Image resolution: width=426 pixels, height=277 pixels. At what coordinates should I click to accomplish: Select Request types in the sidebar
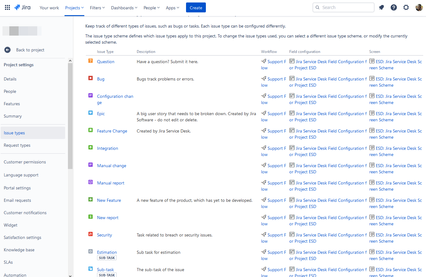(x=17, y=145)
